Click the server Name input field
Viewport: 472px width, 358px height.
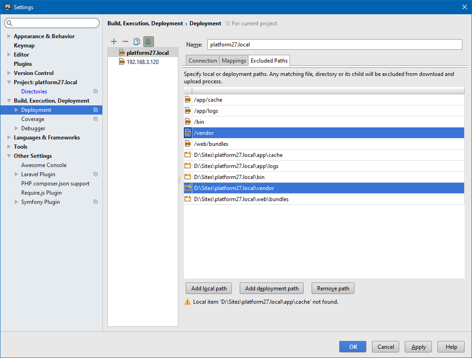[334, 45]
